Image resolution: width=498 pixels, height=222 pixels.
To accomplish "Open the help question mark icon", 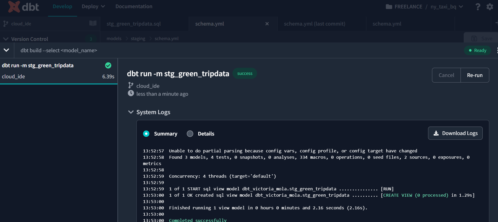I will pyautogui.click(x=478, y=7).
